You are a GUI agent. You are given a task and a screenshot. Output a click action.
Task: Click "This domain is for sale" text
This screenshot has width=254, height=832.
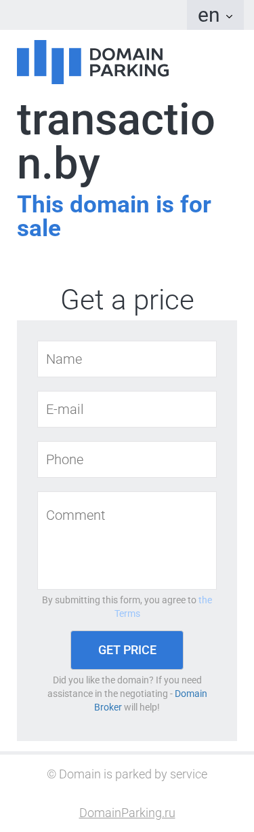click(x=114, y=216)
